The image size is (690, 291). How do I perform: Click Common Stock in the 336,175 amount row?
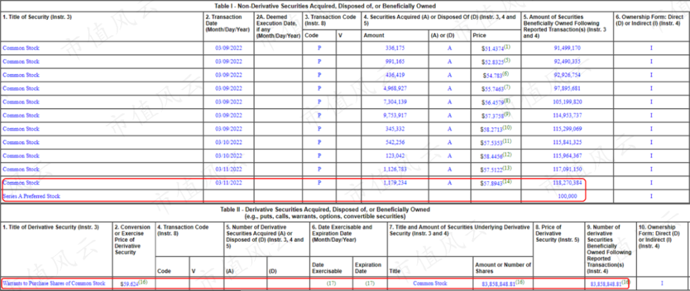pyautogui.click(x=20, y=48)
